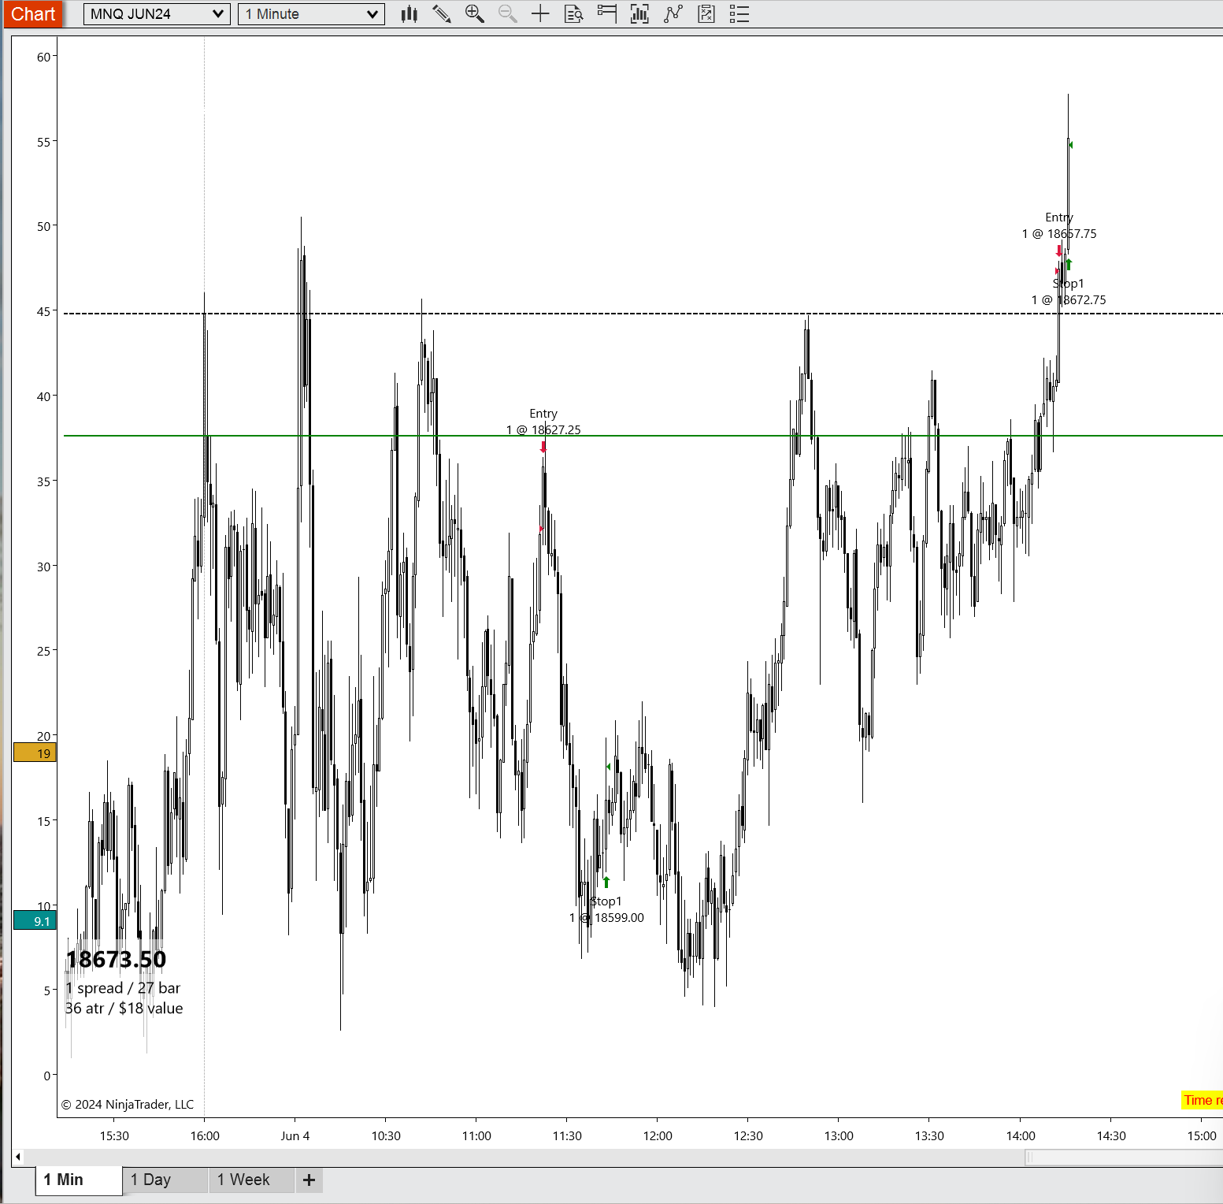Click the 1 spread / 27 bar text
Viewport: 1223px width, 1204px height.
[x=123, y=988]
